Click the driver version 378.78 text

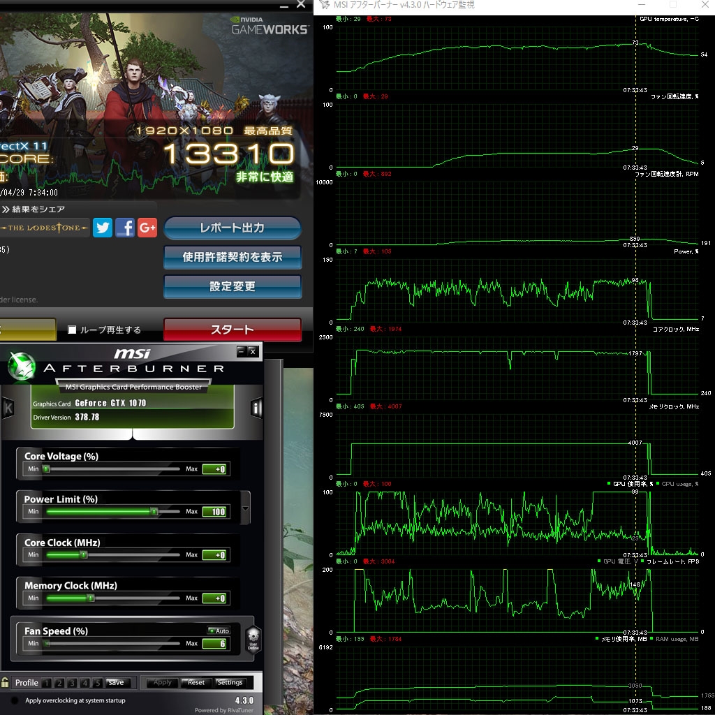pyautogui.click(x=87, y=418)
